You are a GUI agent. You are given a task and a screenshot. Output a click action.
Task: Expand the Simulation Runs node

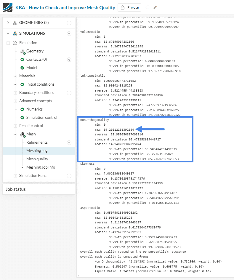click(x=15, y=176)
